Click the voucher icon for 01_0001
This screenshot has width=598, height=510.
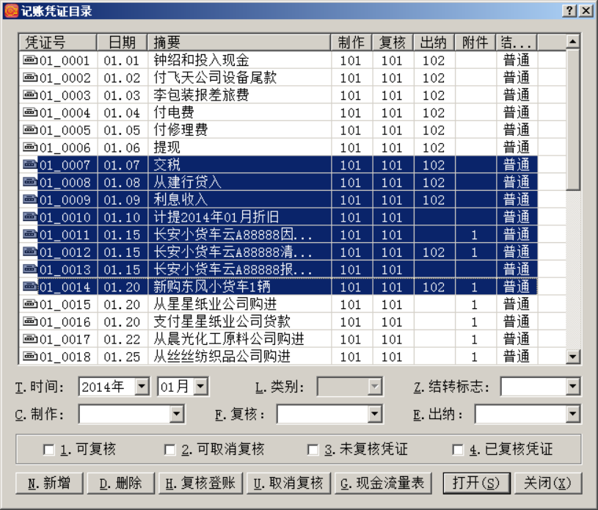(x=30, y=60)
